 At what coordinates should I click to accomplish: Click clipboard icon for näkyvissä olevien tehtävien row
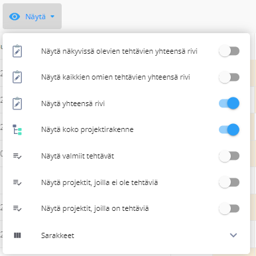click(x=17, y=51)
